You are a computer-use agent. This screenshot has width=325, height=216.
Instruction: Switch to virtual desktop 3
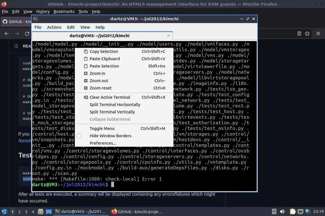(26, 212)
